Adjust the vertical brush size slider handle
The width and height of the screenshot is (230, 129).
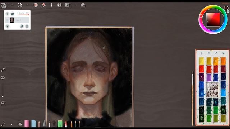pyautogui.click(x=3, y=96)
